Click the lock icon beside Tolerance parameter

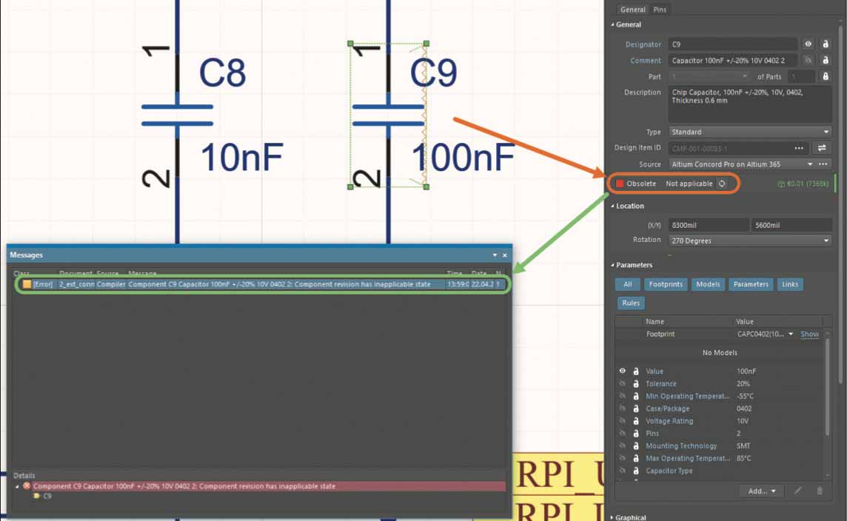point(635,384)
